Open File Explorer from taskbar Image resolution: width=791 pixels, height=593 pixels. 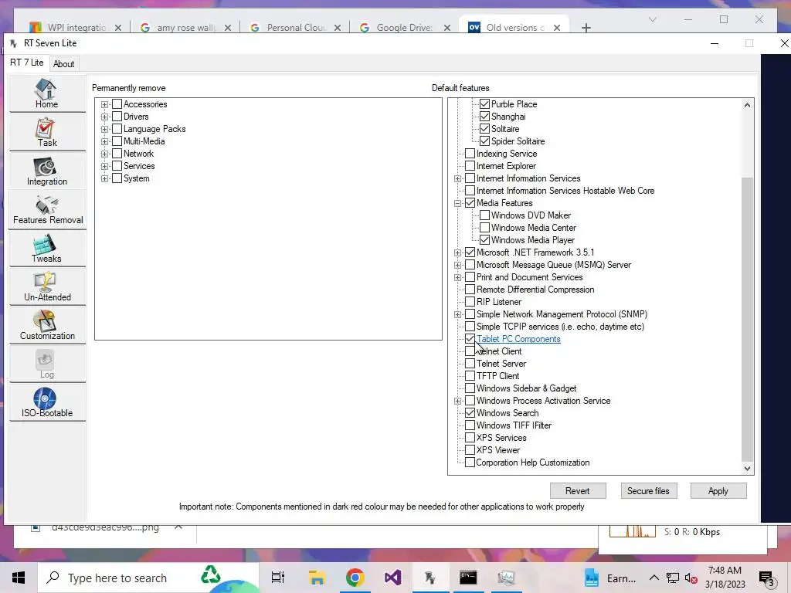[x=316, y=578]
